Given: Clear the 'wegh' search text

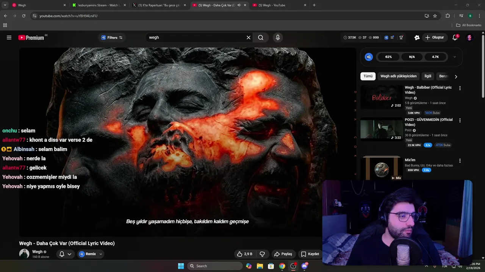Looking at the screenshot, I should click(x=249, y=37).
